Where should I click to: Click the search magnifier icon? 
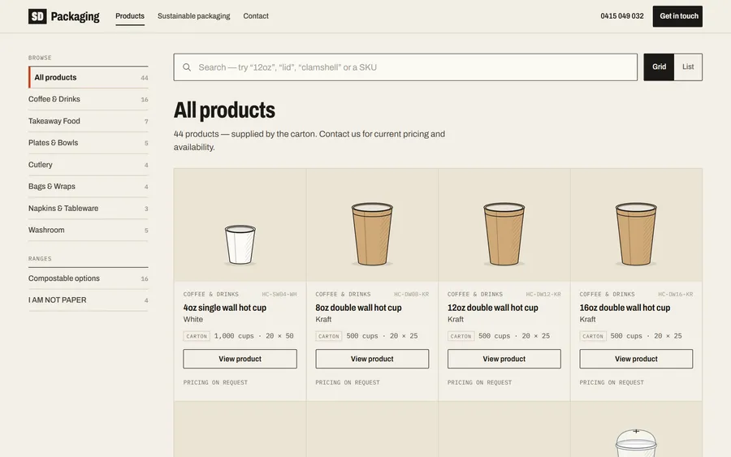pos(187,67)
